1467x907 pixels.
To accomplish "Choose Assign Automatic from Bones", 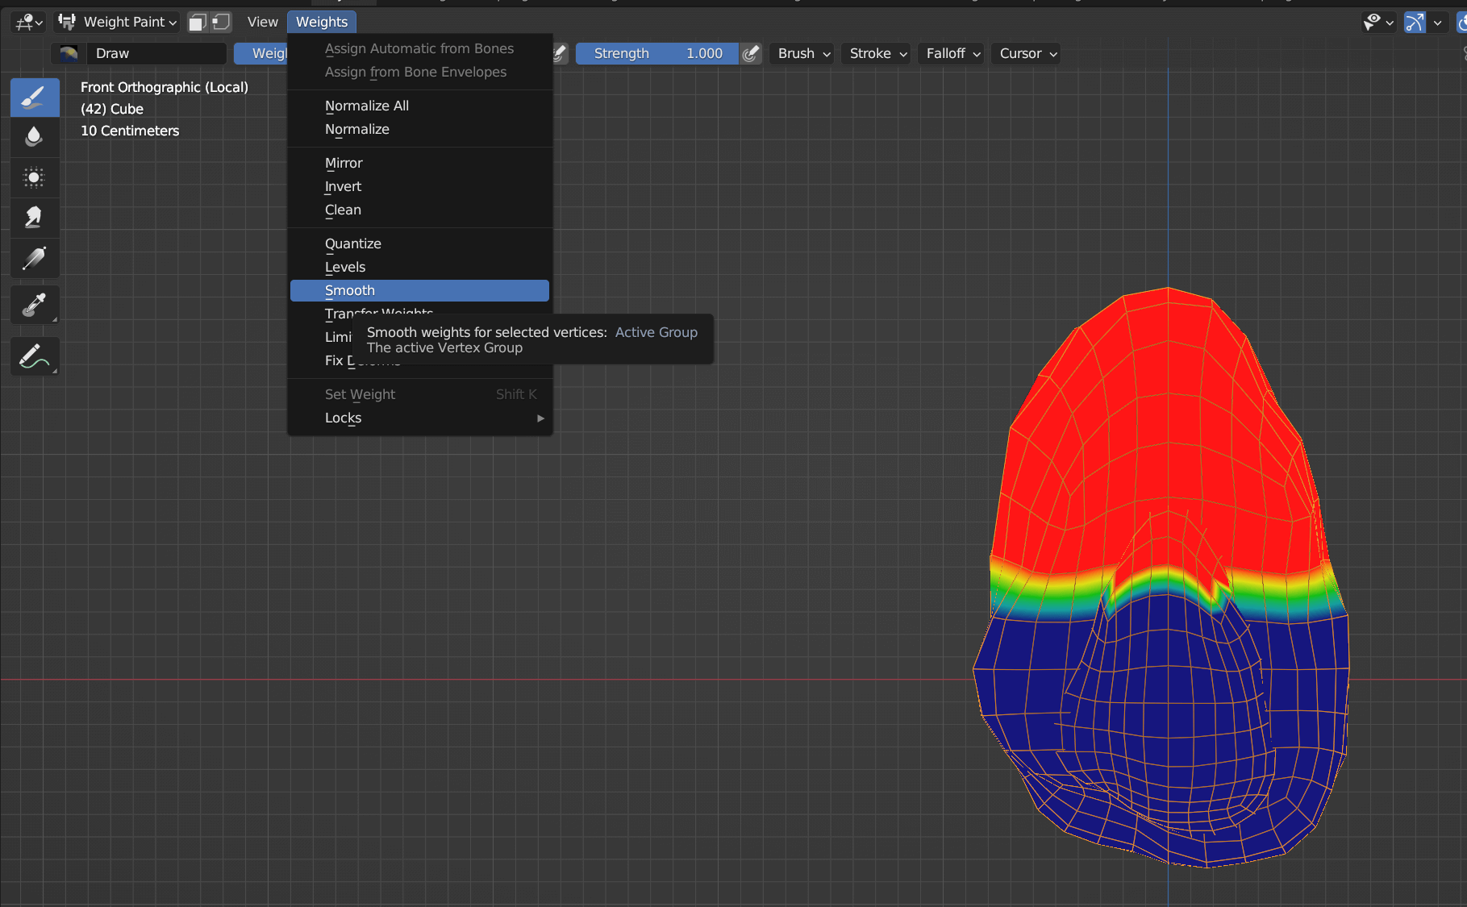I will click(419, 48).
